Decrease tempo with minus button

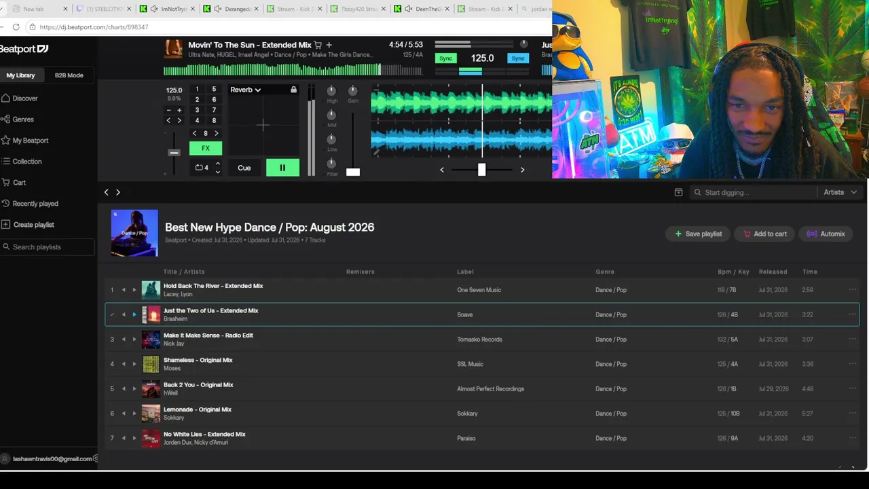pos(169,110)
